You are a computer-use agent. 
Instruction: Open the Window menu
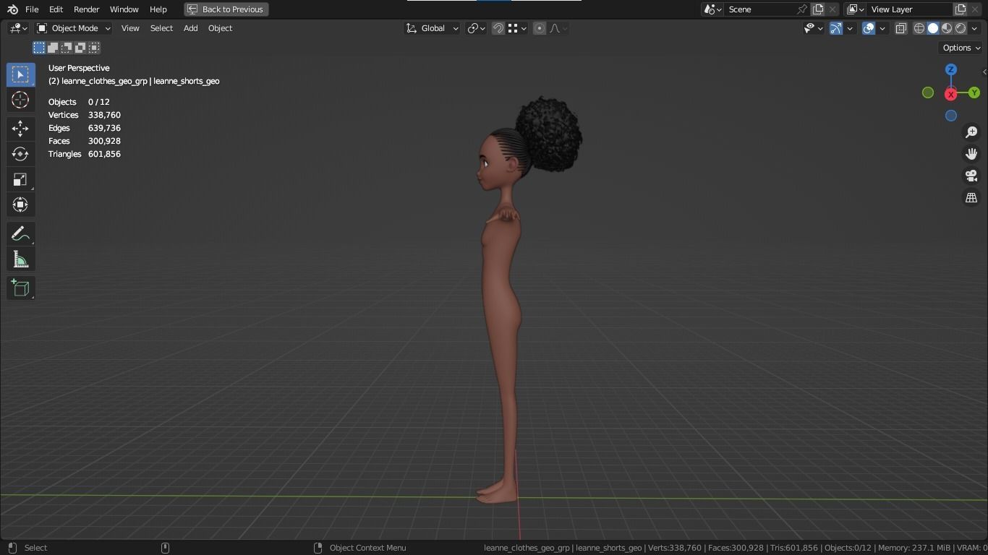tap(124, 9)
